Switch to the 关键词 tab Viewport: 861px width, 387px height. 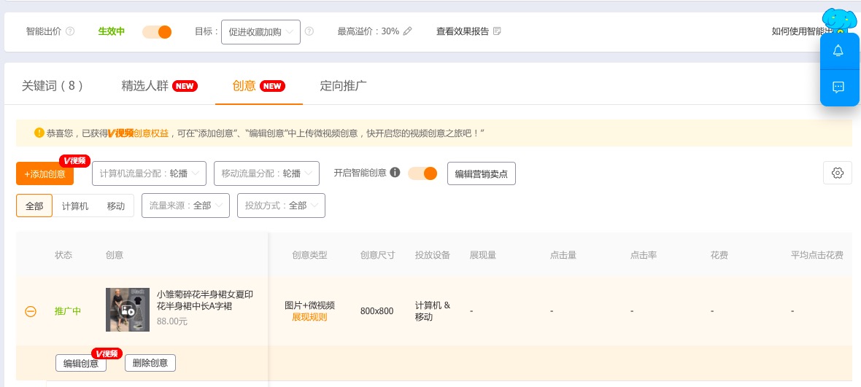52,85
